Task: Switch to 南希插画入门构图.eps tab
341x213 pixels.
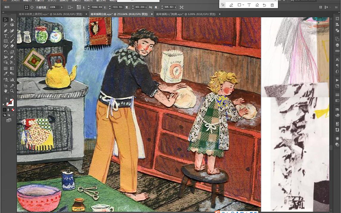Action: pos(186,14)
